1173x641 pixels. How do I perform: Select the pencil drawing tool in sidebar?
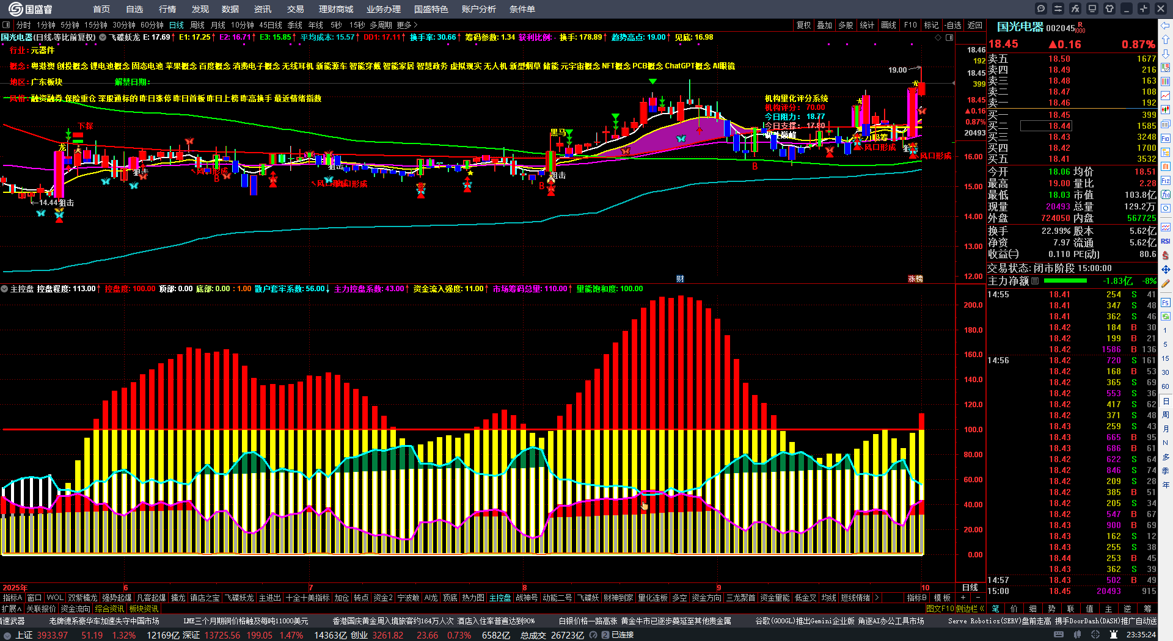1166,284
